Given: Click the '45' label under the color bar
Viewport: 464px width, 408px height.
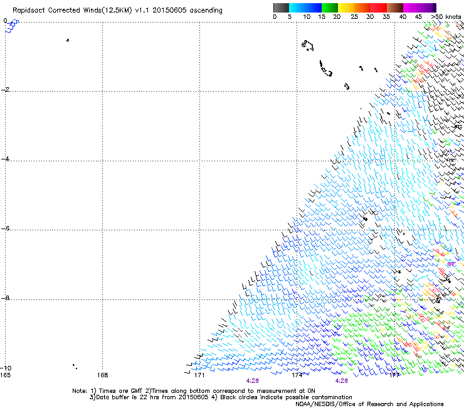Looking at the screenshot, I should tap(418, 17).
